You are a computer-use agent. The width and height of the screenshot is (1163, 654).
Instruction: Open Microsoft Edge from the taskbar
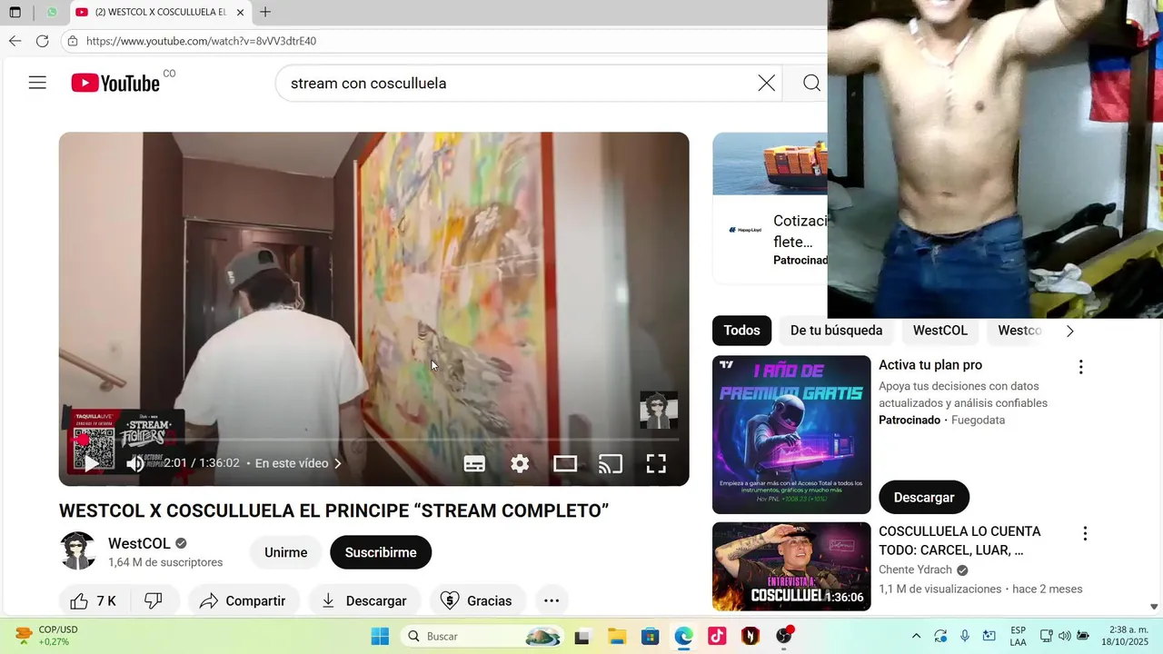point(683,636)
